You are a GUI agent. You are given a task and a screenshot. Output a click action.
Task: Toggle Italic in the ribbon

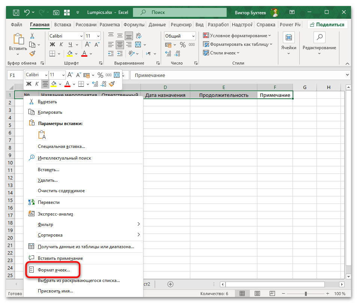click(61, 44)
